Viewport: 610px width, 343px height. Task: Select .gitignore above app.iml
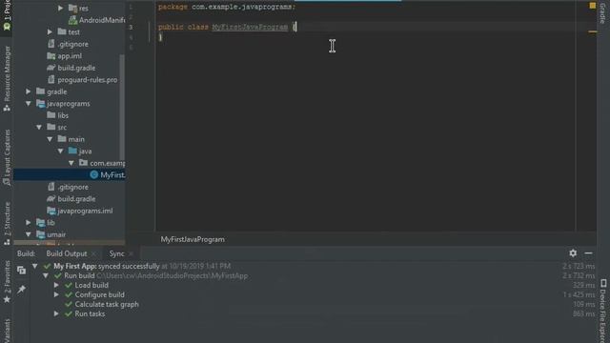coord(68,44)
